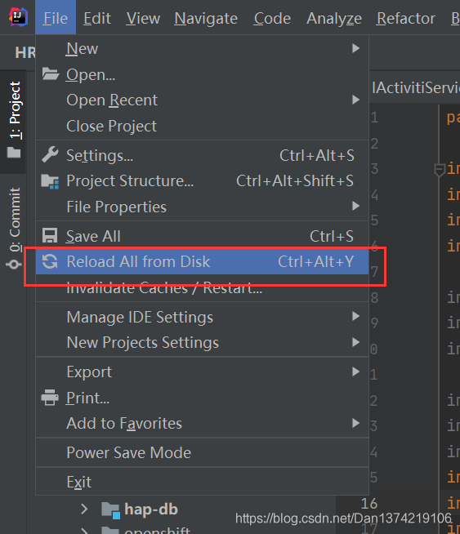Open the Navigate menu
The height and width of the screenshot is (534, 460).
(x=206, y=18)
